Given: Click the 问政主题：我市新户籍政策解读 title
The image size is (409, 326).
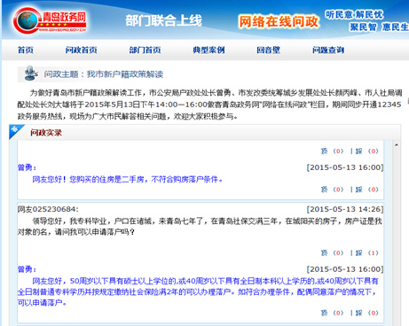Looking at the screenshot, I should (104, 74).
